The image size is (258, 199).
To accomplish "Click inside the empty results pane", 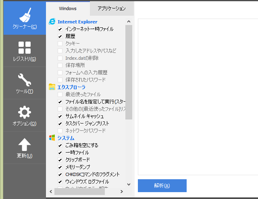I will 198,97.
